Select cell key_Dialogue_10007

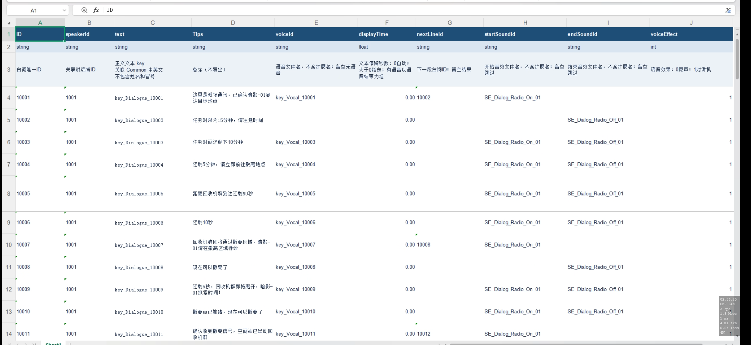click(x=153, y=245)
